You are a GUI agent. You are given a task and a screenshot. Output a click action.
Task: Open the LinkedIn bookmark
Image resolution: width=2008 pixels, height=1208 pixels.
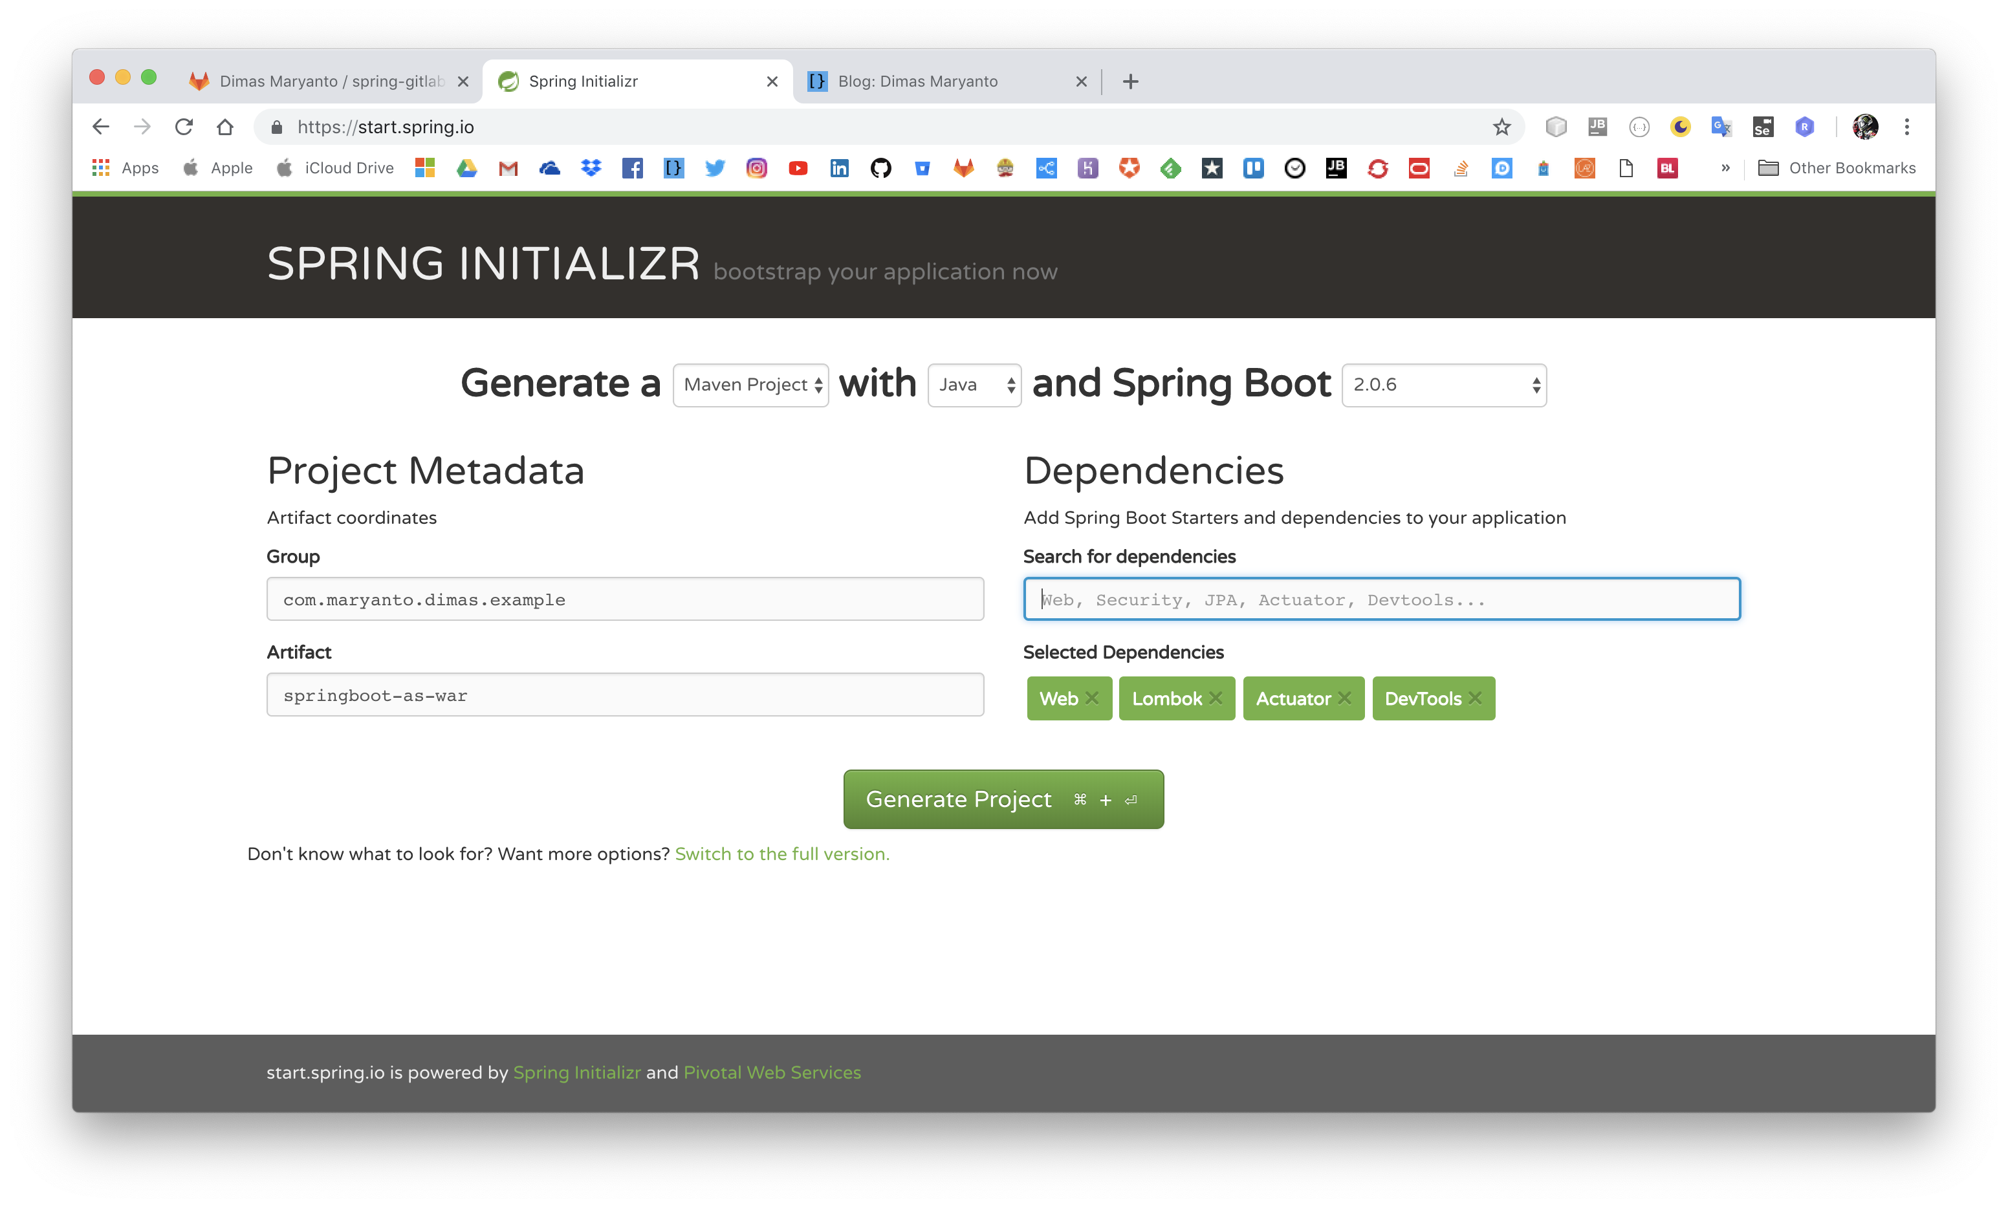[840, 169]
